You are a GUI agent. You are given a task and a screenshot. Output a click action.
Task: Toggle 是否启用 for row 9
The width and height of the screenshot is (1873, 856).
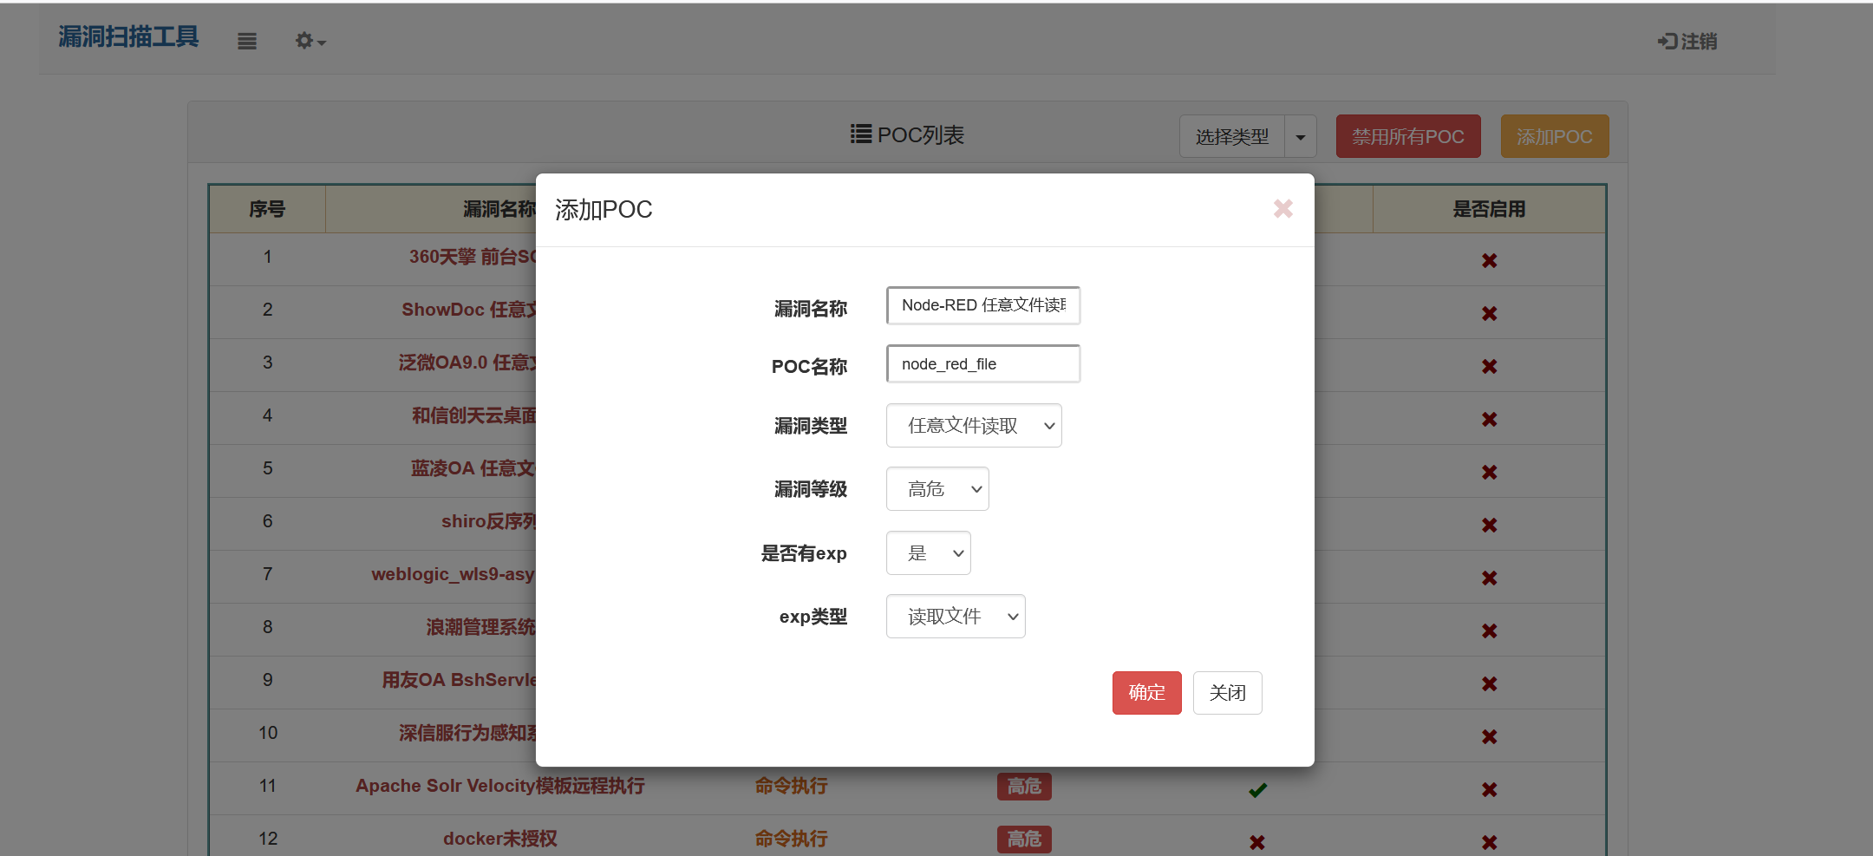click(1489, 683)
